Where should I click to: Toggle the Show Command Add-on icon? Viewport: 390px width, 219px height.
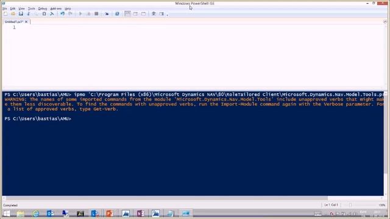pyautogui.click(x=161, y=14)
